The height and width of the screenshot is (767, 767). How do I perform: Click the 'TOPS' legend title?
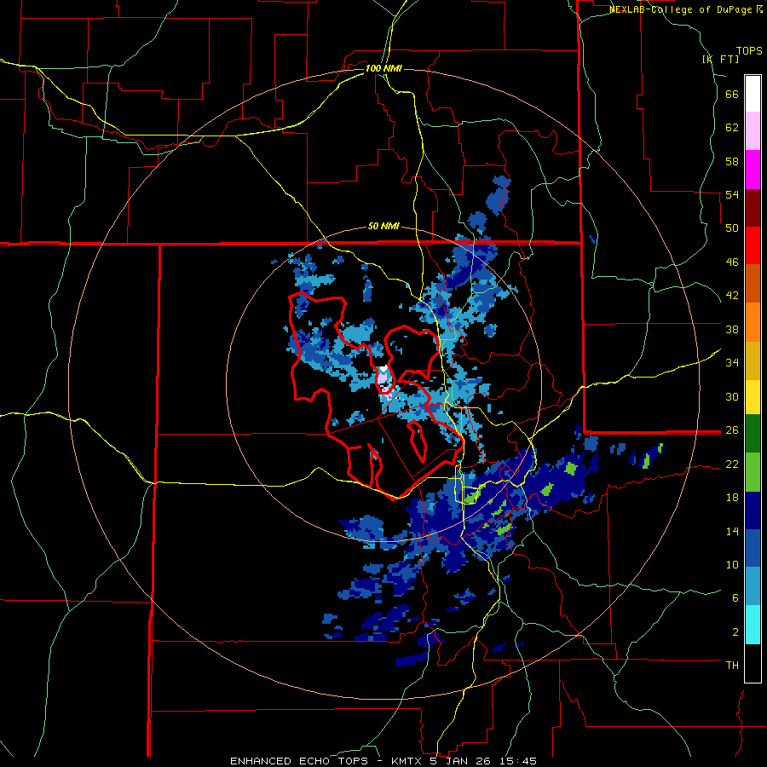(x=749, y=50)
